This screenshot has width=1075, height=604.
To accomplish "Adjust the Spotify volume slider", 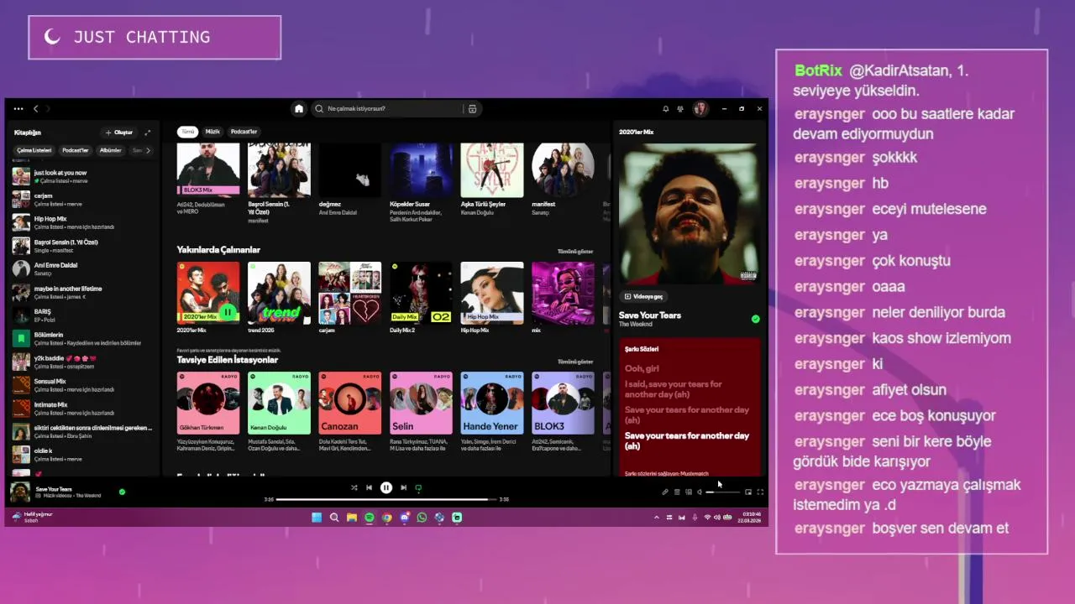I will (x=722, y=492).
